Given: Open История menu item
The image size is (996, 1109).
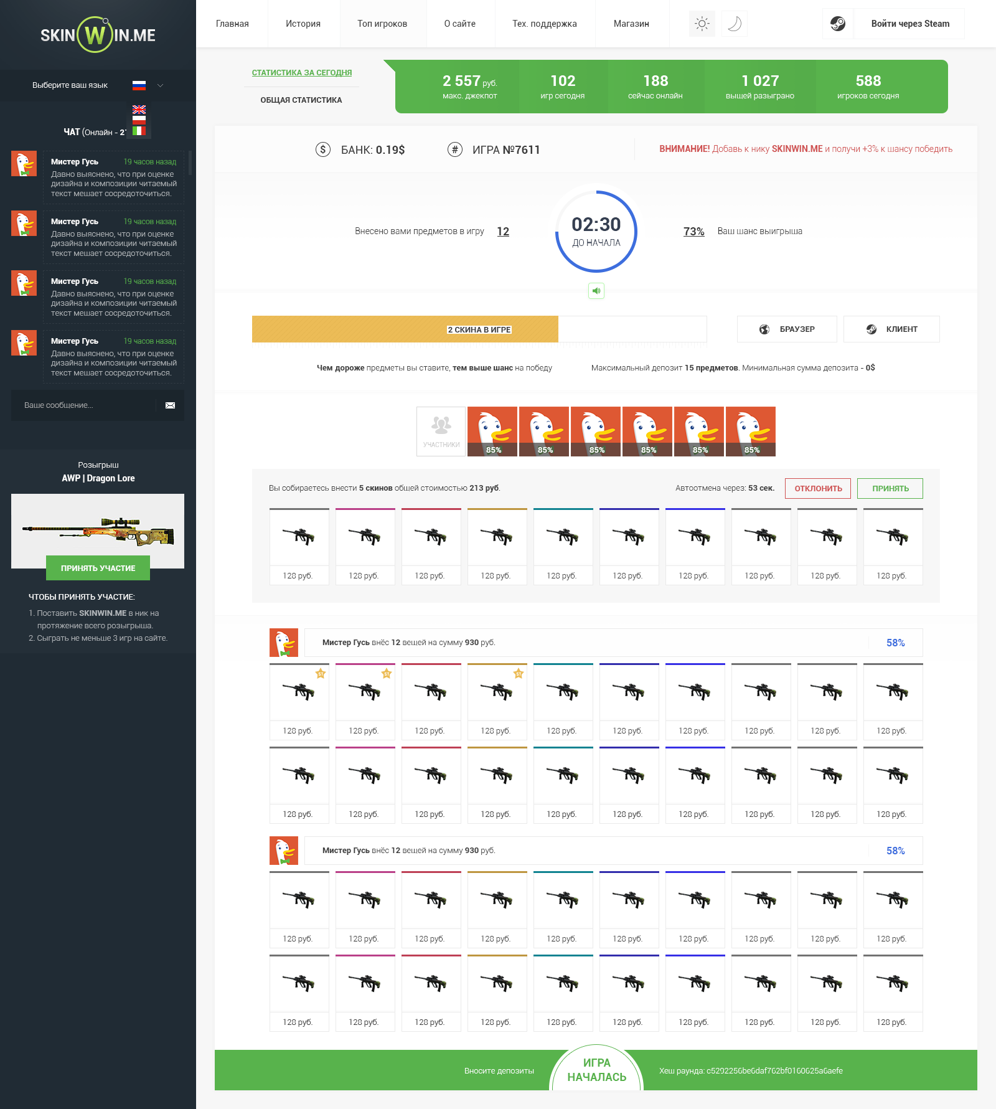Looking at the screenshot, I should [303, 24].
